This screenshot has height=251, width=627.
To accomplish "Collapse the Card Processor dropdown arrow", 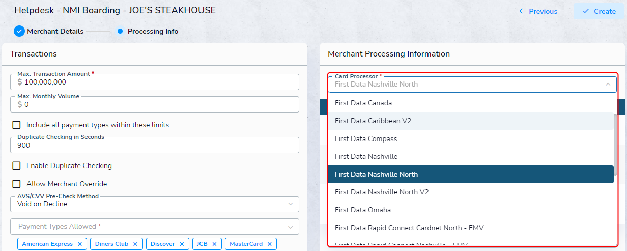I will pyautogui.click(x=608, y=85).
